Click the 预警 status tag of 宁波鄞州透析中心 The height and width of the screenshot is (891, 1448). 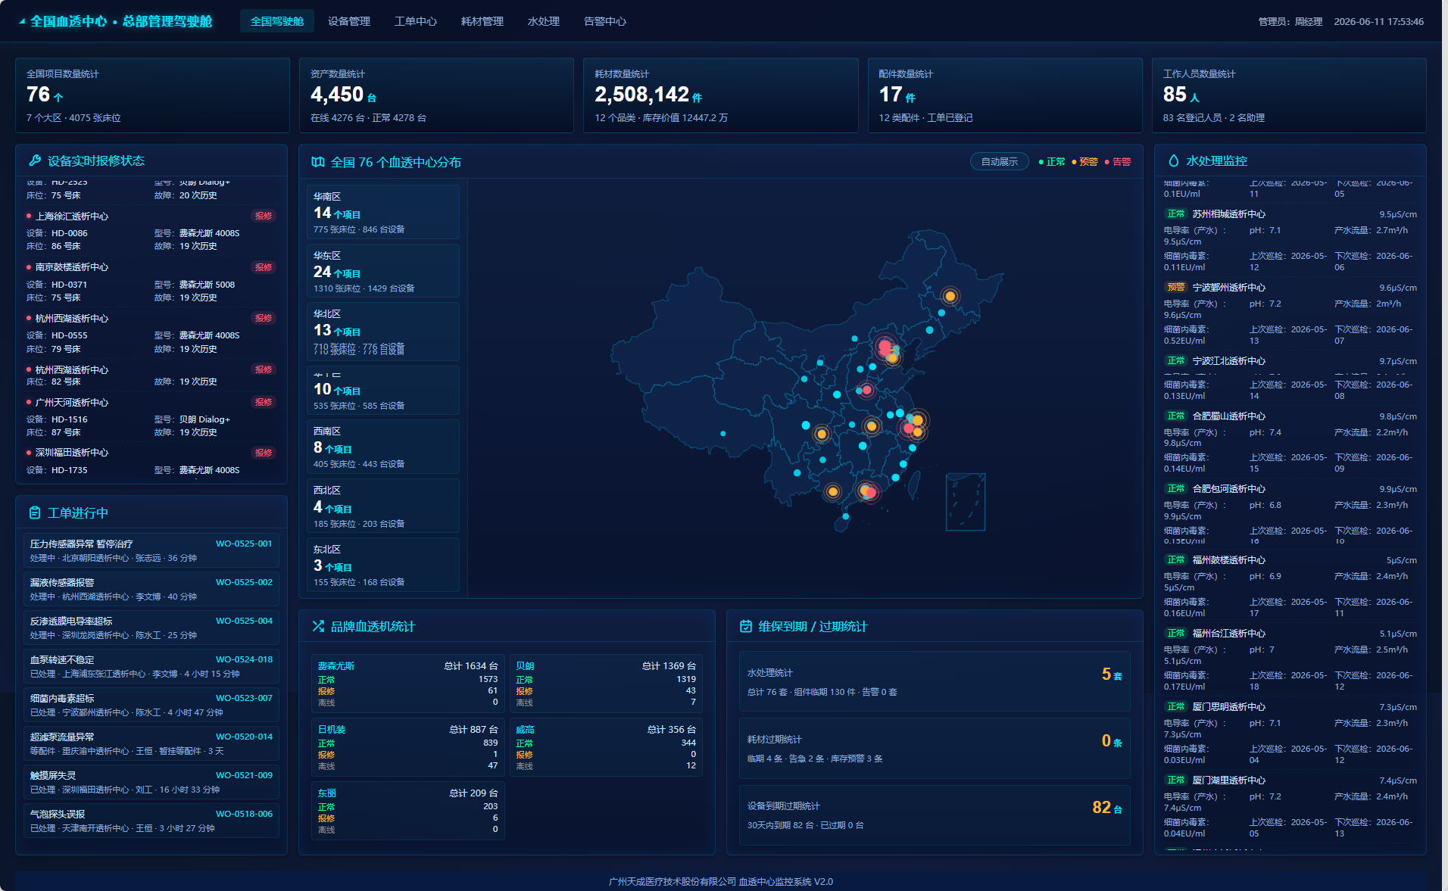pos(1176,288)
